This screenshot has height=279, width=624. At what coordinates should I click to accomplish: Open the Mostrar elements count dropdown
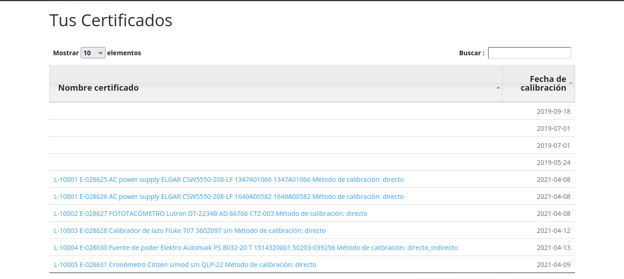[x=93, y=53]
